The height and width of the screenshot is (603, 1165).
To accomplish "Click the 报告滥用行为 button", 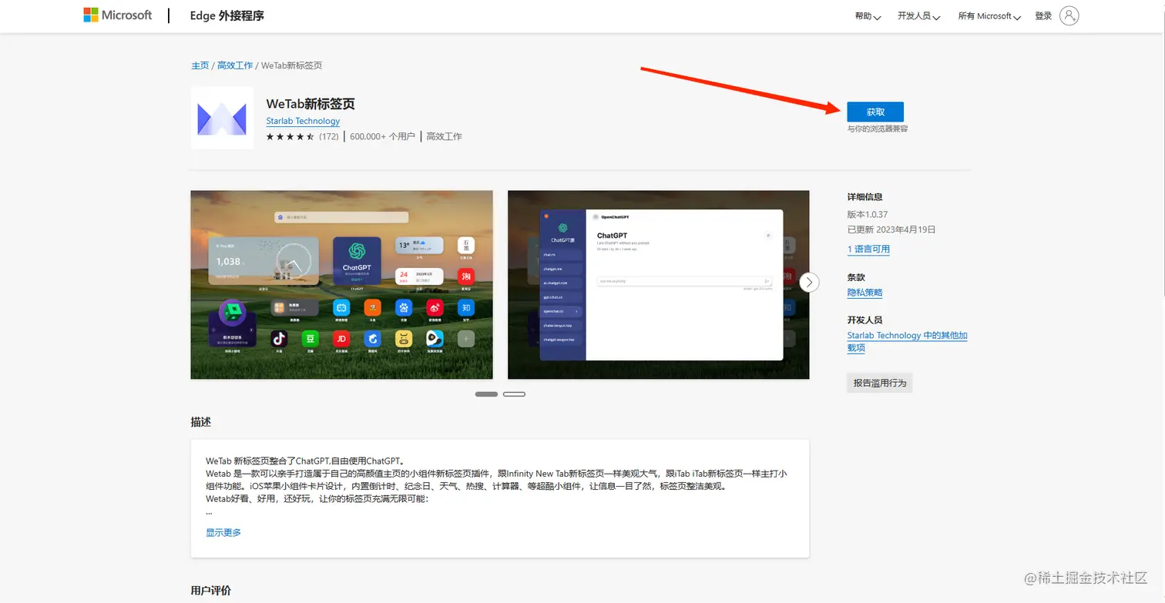I will click(879, 383).
